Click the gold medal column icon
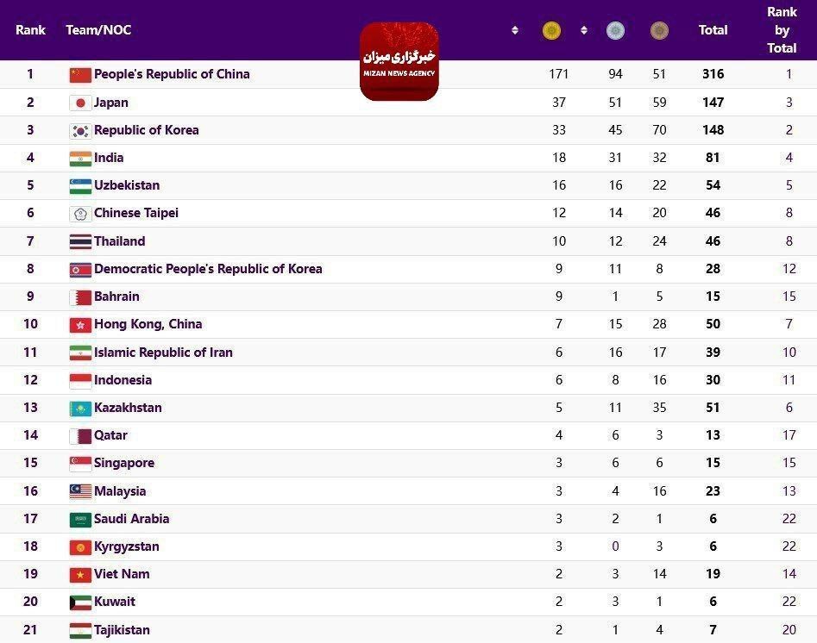Viewport: 817px width, 643px height. click(551, 31)
